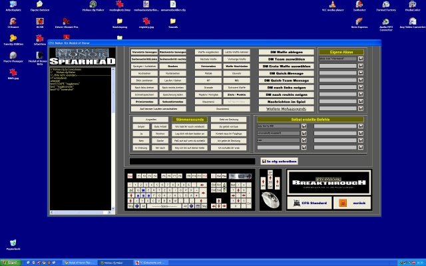
Task: Open Mohaa cfg Maker desktop shortcut
Action: pyautogui.click(x=93, y=6)
